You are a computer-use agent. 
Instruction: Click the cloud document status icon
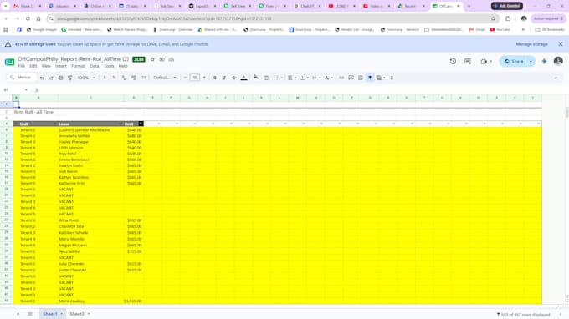tap(172, 59)
